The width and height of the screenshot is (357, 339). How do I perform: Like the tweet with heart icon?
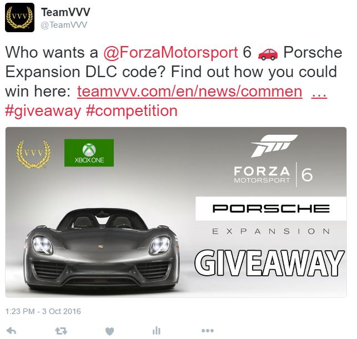110,331
